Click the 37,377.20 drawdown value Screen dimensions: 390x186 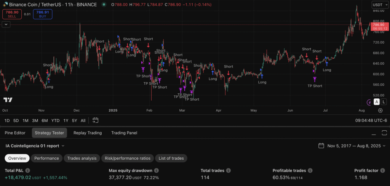coord(120,178)
